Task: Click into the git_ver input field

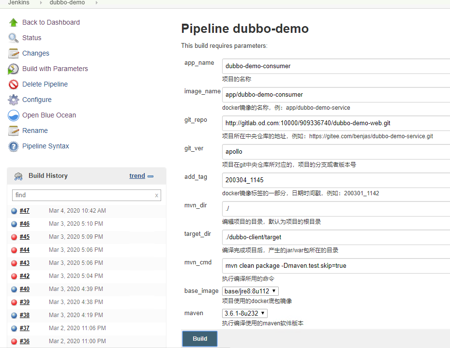Action: (x=336, y=152)
